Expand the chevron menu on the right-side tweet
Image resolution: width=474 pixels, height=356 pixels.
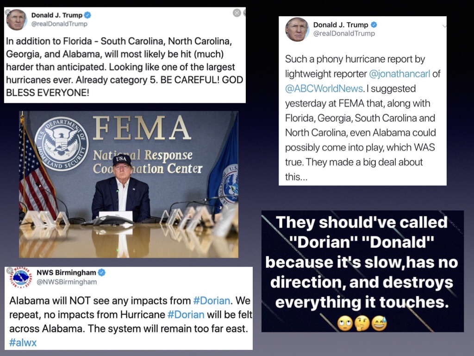tap(444, 26)
